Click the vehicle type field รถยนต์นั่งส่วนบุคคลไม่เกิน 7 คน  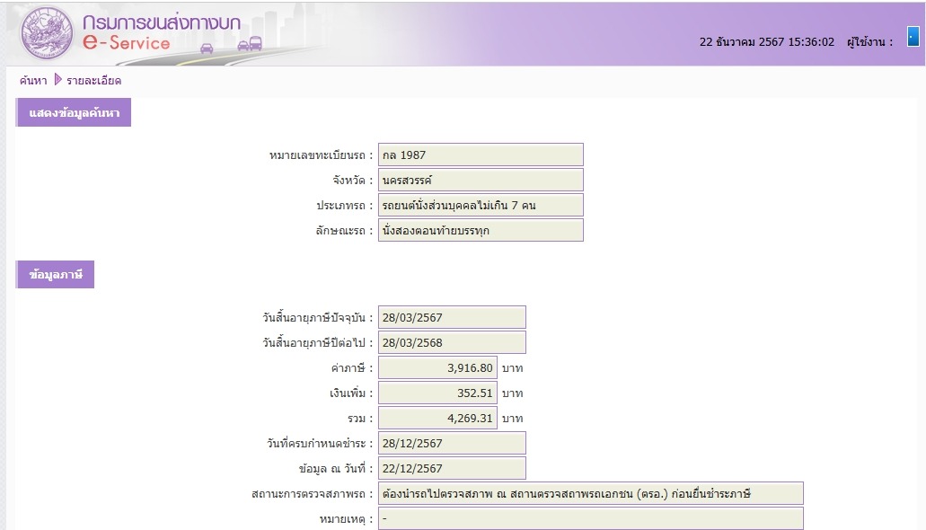pos(481,205)
